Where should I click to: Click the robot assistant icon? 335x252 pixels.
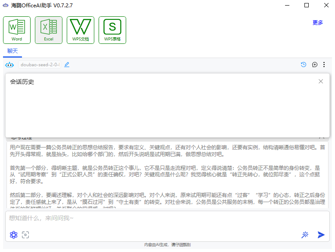pos(9,65)
